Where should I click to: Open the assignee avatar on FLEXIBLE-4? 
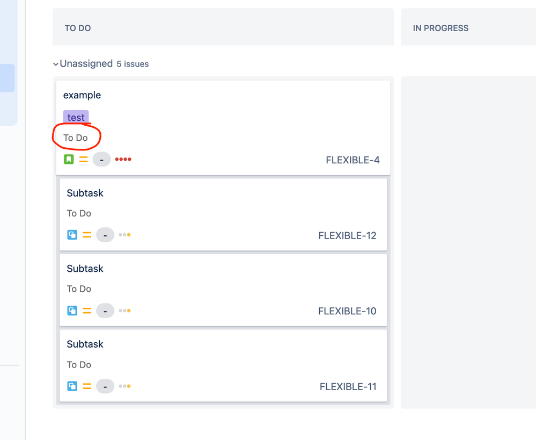click(101, 159)
